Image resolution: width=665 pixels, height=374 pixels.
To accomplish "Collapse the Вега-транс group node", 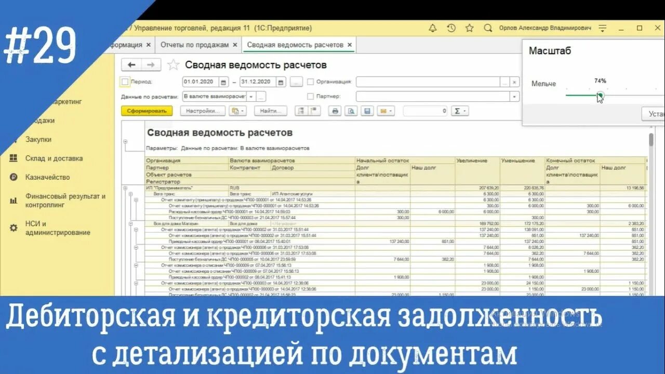I will (130, 194).
